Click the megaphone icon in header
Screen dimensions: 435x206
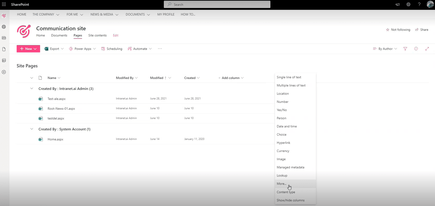pyautogui.click(x=397, y=4)
